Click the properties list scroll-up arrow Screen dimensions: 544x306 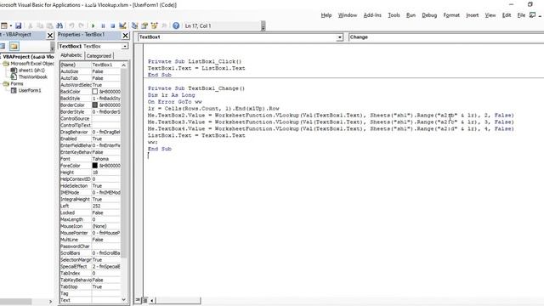[x=124, y=65]
